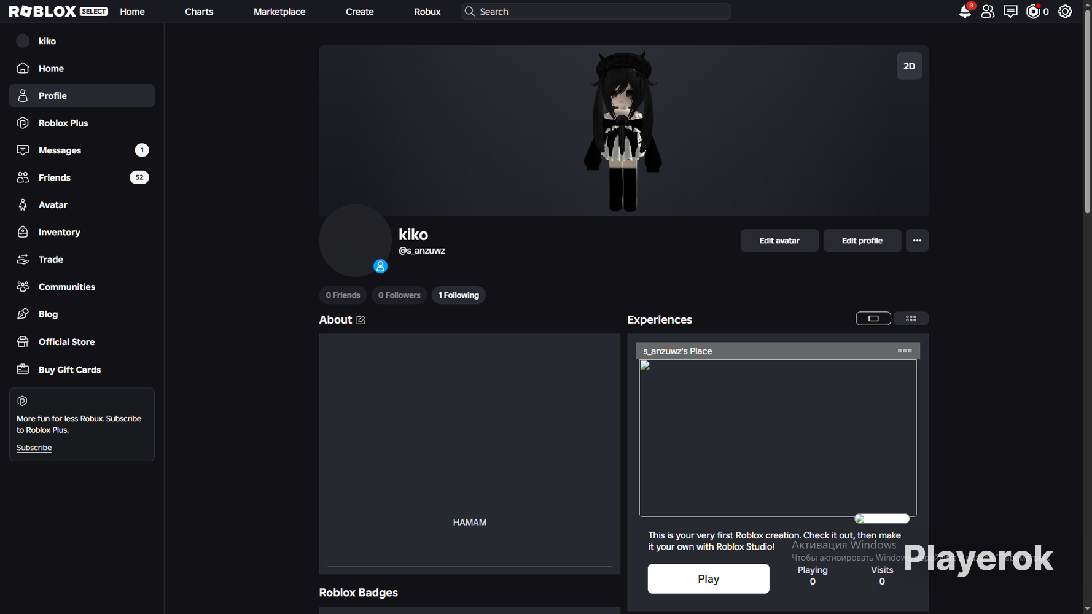The height and width of the screenshot is (614, 1092).
Task: Open the friends icon in the top bar
Action: (988, 11)
